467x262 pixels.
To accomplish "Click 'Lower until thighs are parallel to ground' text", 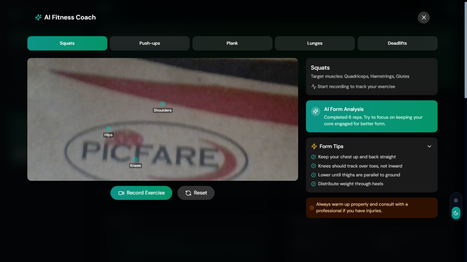I will [x=359, y=175].
